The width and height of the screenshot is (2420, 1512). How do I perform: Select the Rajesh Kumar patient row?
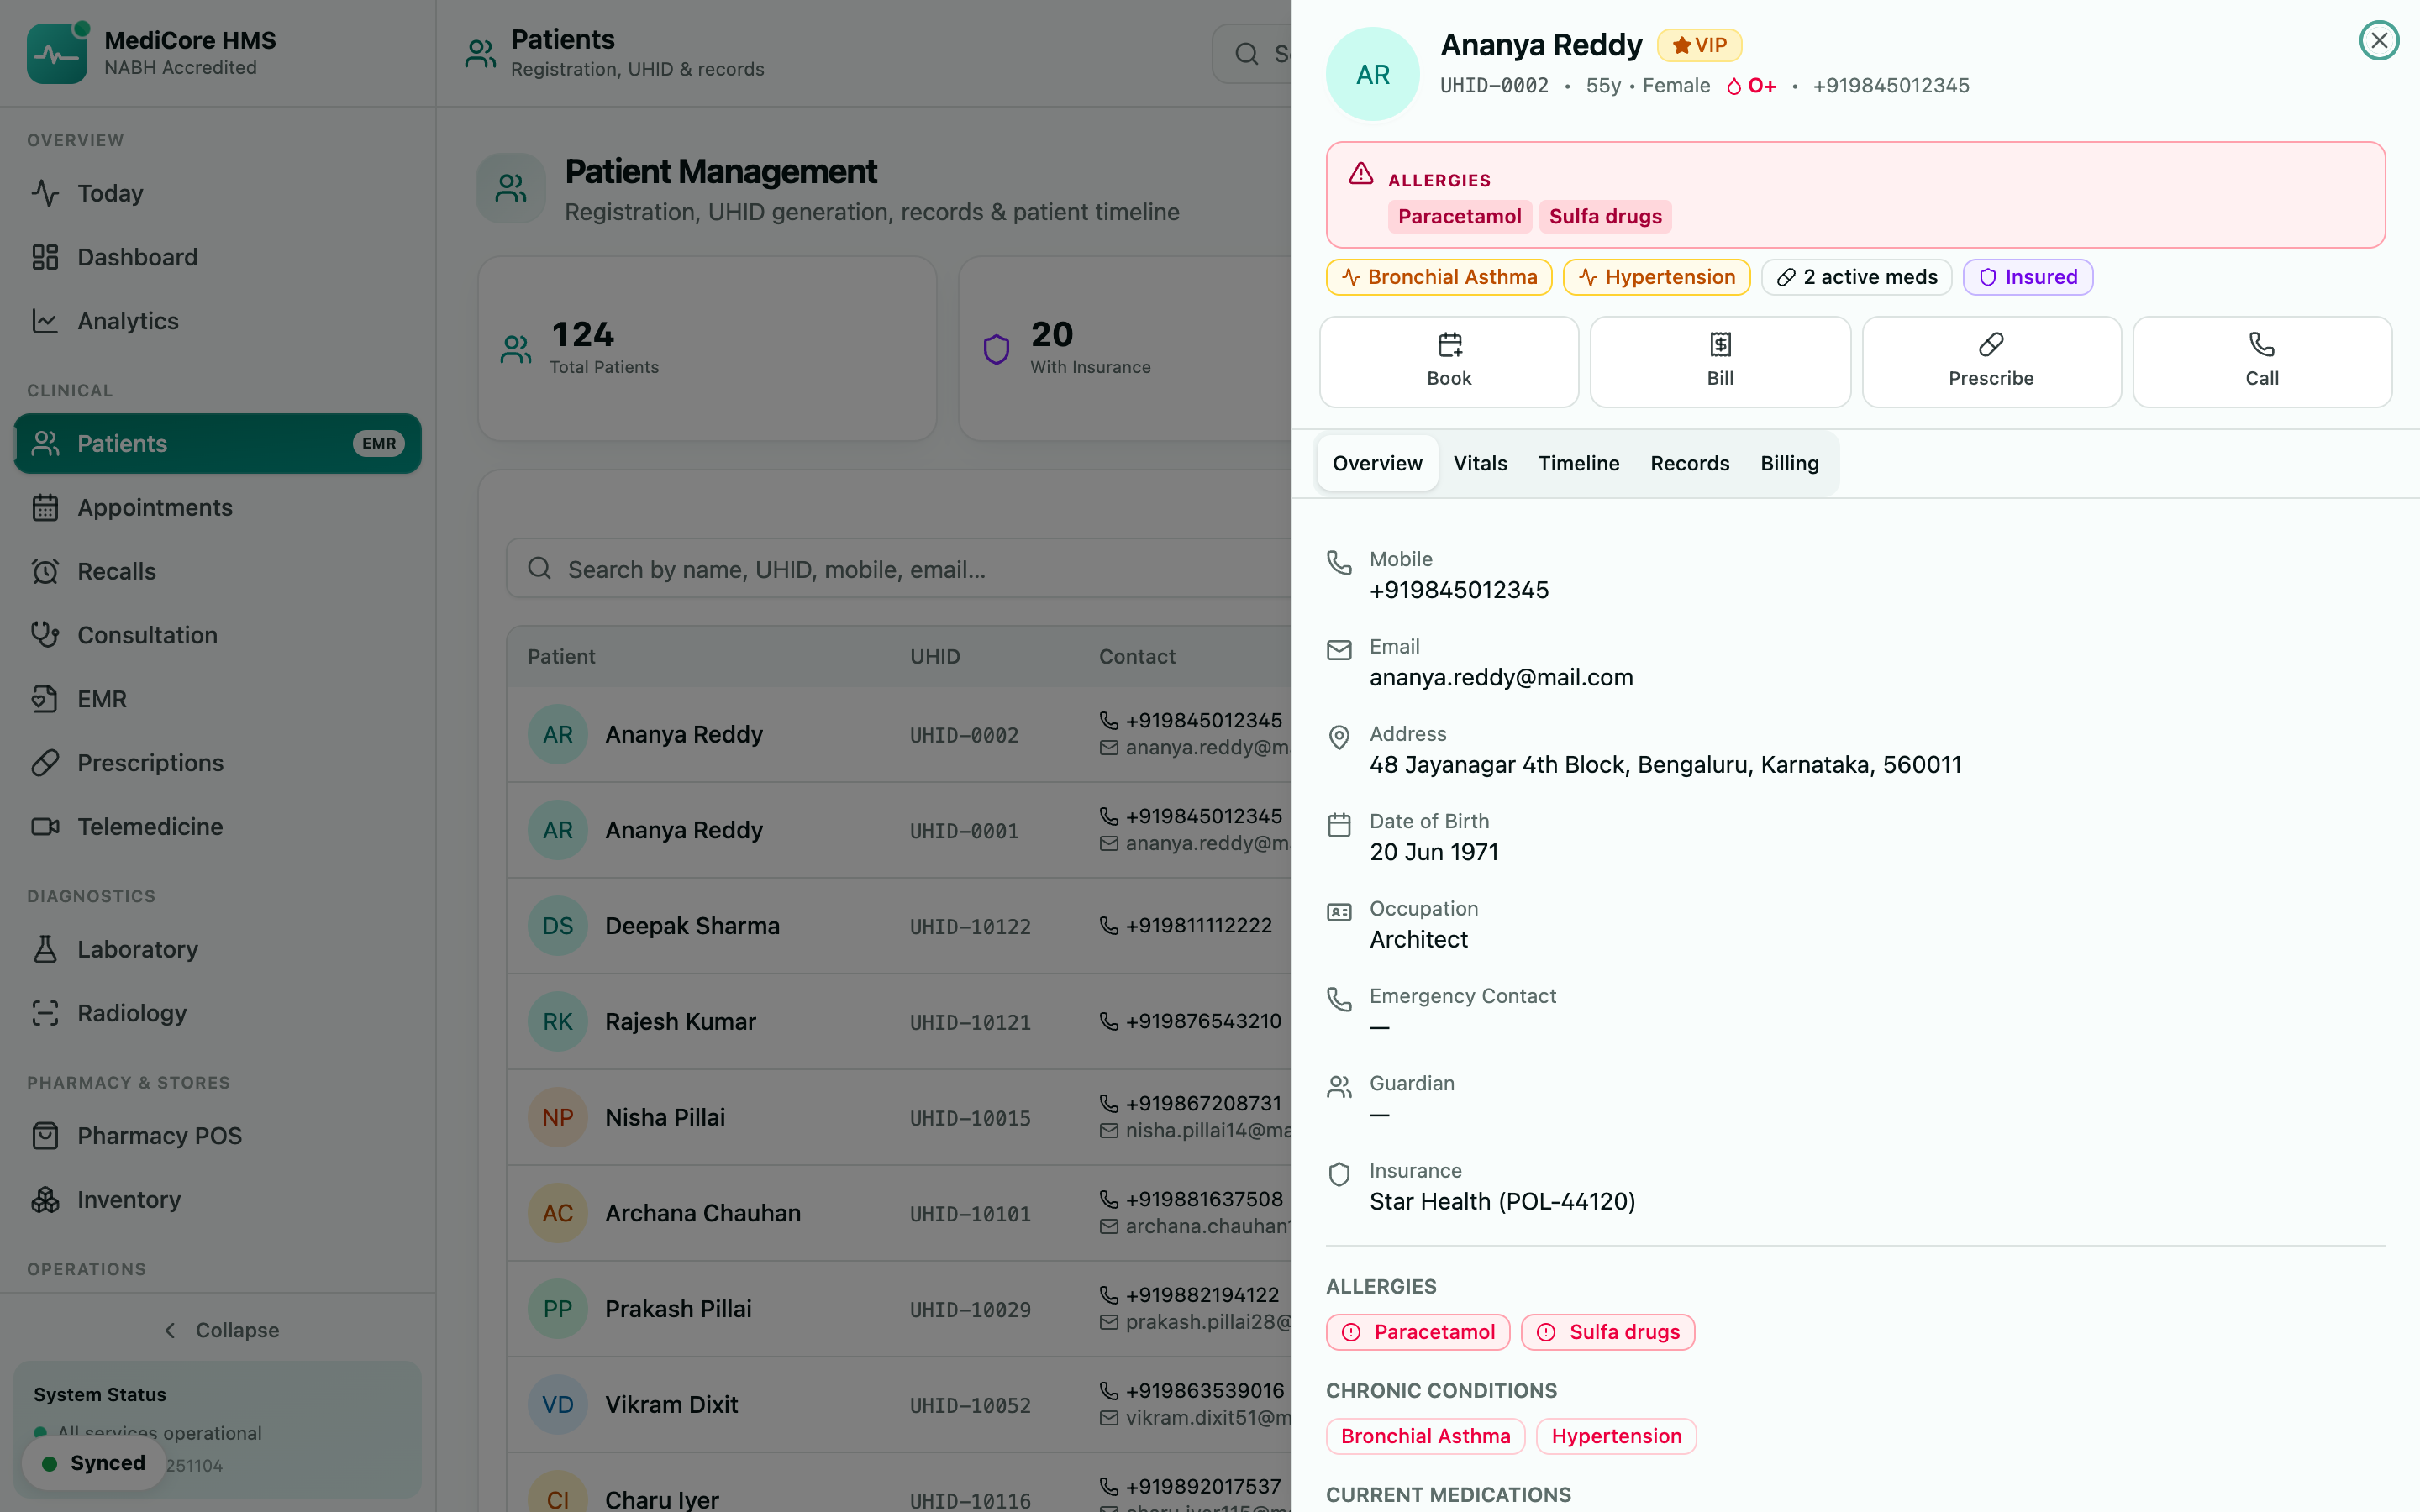[900, 1022]
